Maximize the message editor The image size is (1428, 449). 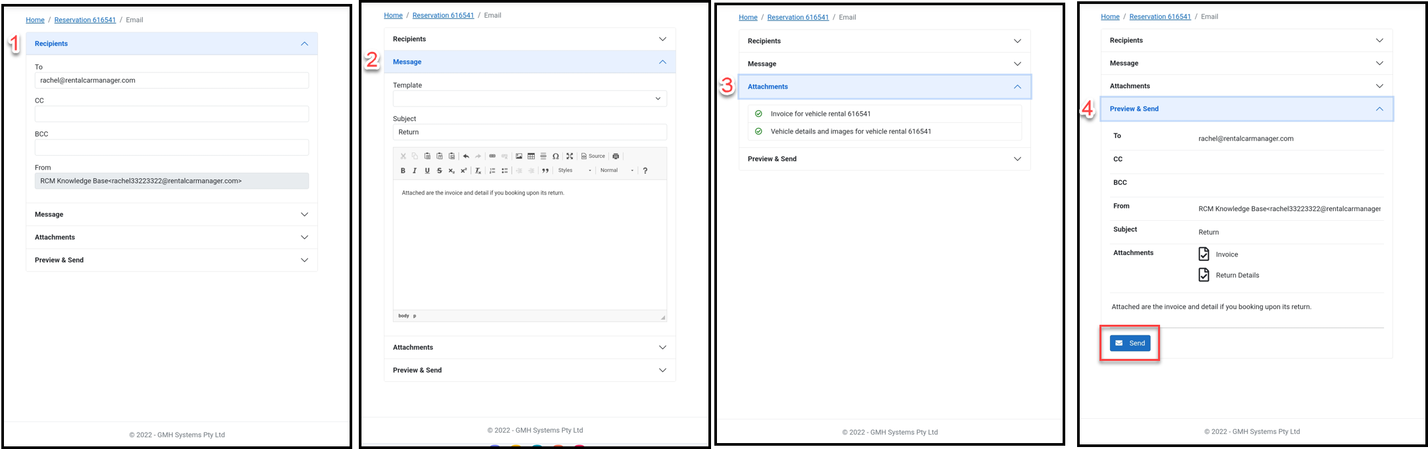click(x=570, y=156)
